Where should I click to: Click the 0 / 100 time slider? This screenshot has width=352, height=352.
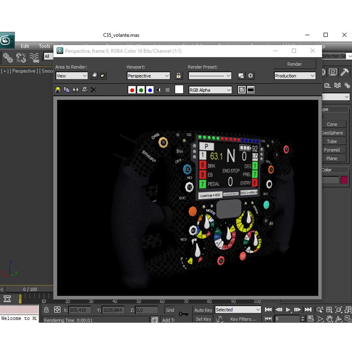coord(29,289)
